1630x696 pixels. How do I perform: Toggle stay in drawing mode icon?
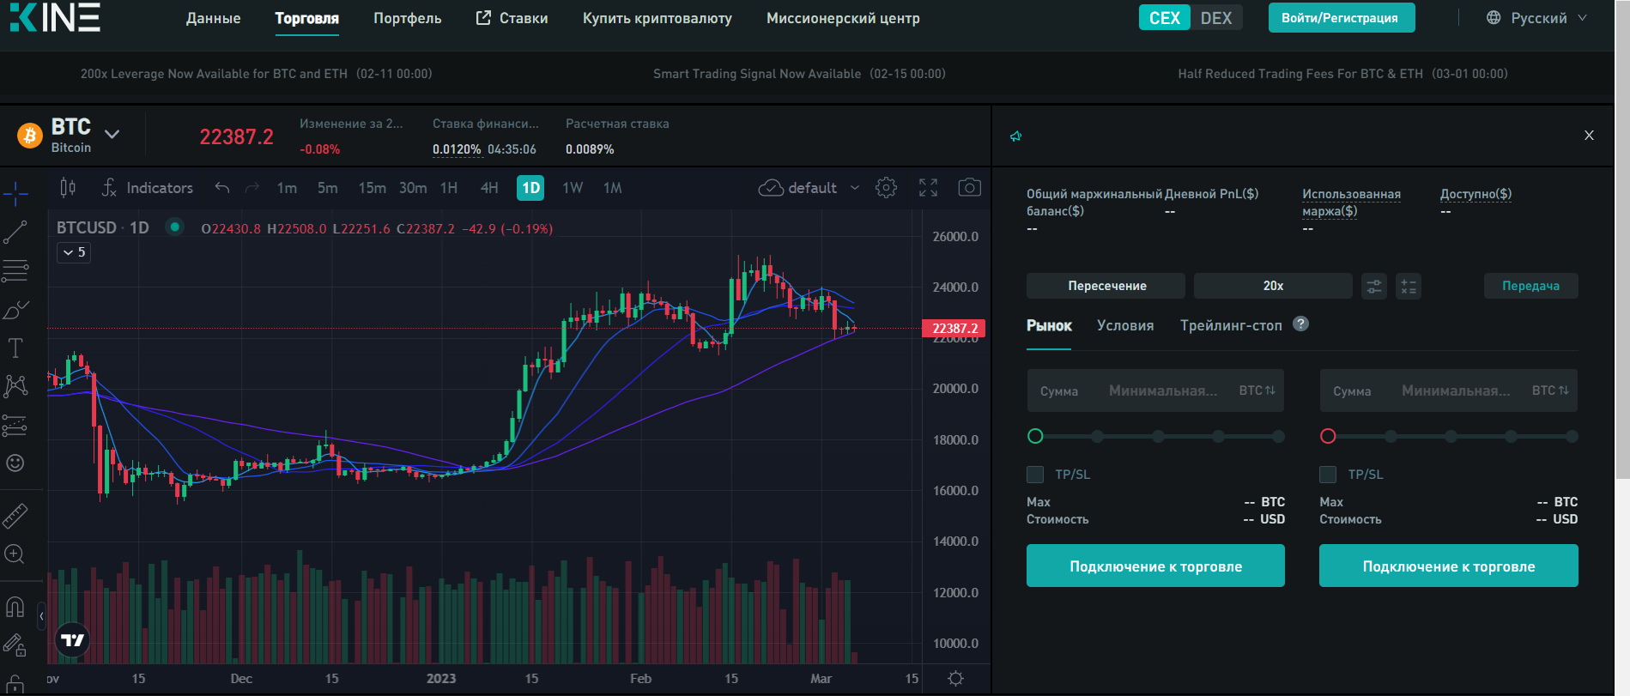(15, 645)
